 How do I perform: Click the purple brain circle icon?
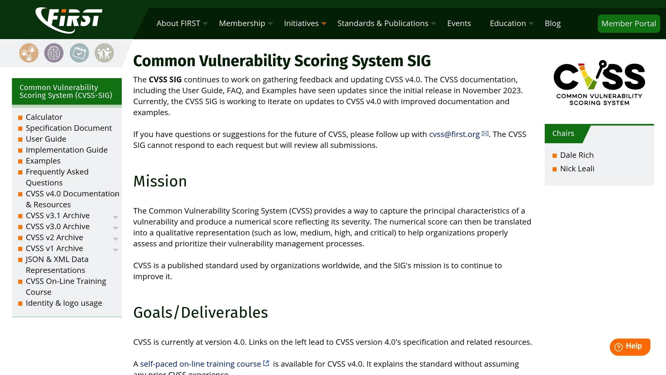click(x=54, y=53)
